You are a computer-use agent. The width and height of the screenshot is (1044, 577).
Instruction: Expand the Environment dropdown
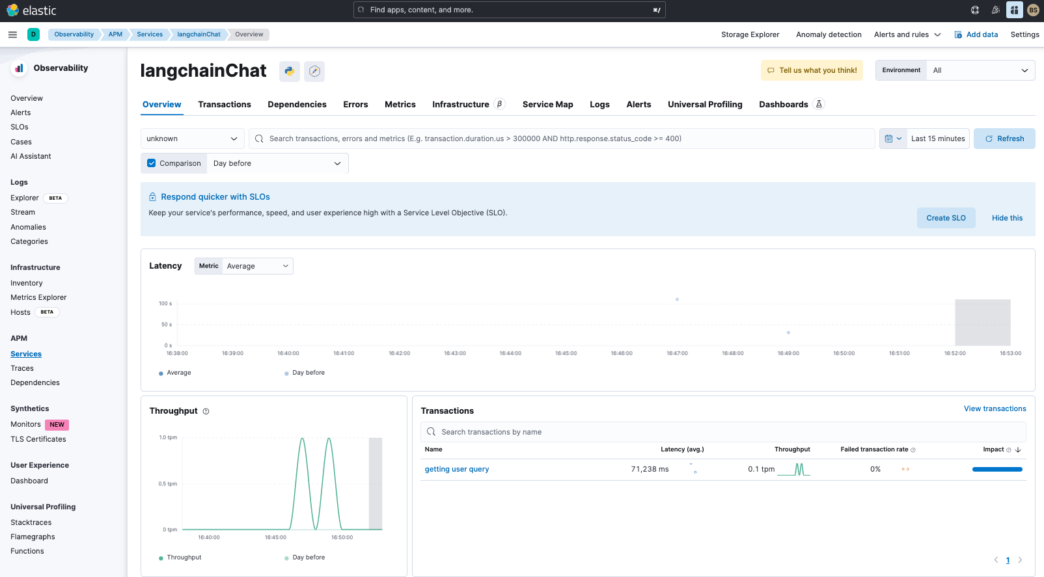[x=980, y=70]
